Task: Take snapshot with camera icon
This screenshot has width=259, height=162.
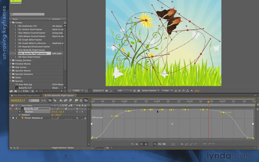Action: tap(107, 91)
